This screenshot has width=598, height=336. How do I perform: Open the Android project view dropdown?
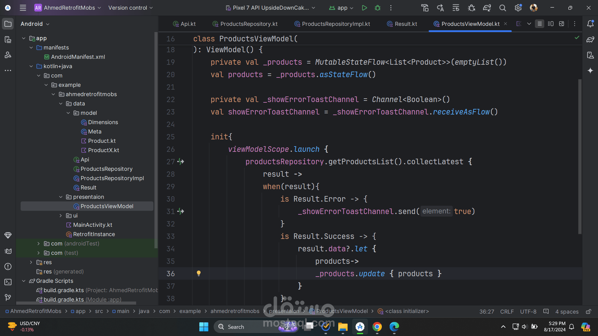(x=35, y=24)
